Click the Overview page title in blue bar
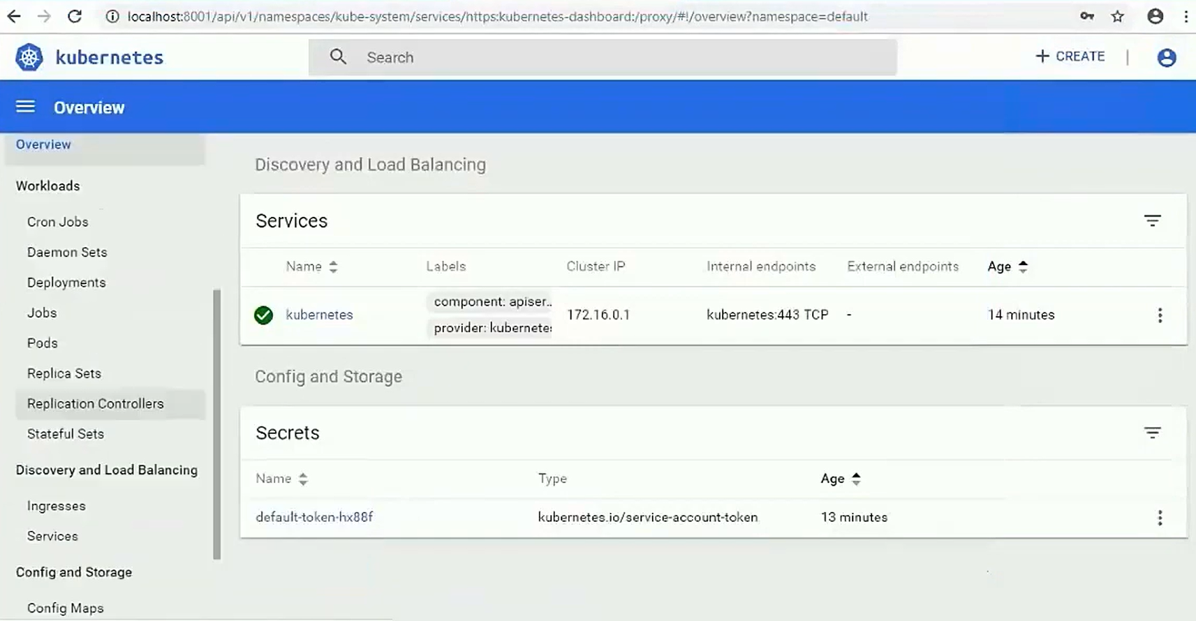 89,107
